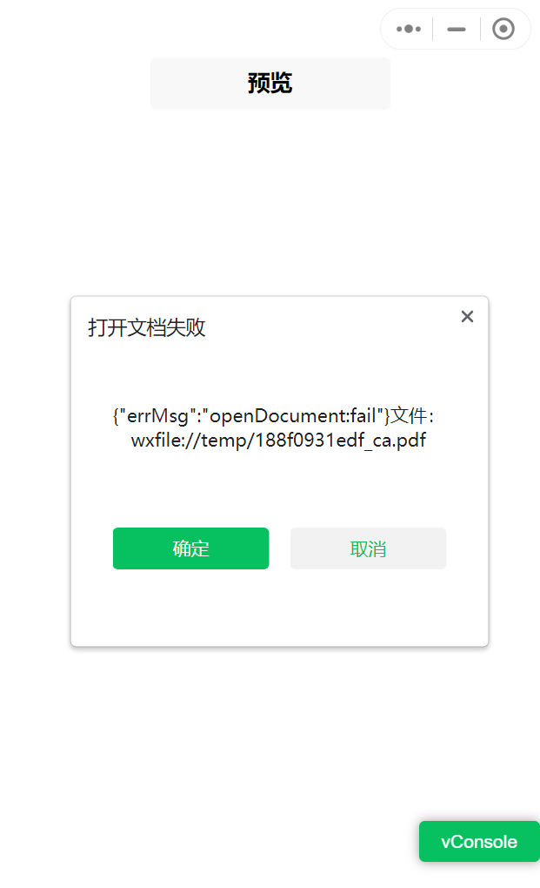Show debug logs via the green vConsole button
540x888 pixels.
479,842
